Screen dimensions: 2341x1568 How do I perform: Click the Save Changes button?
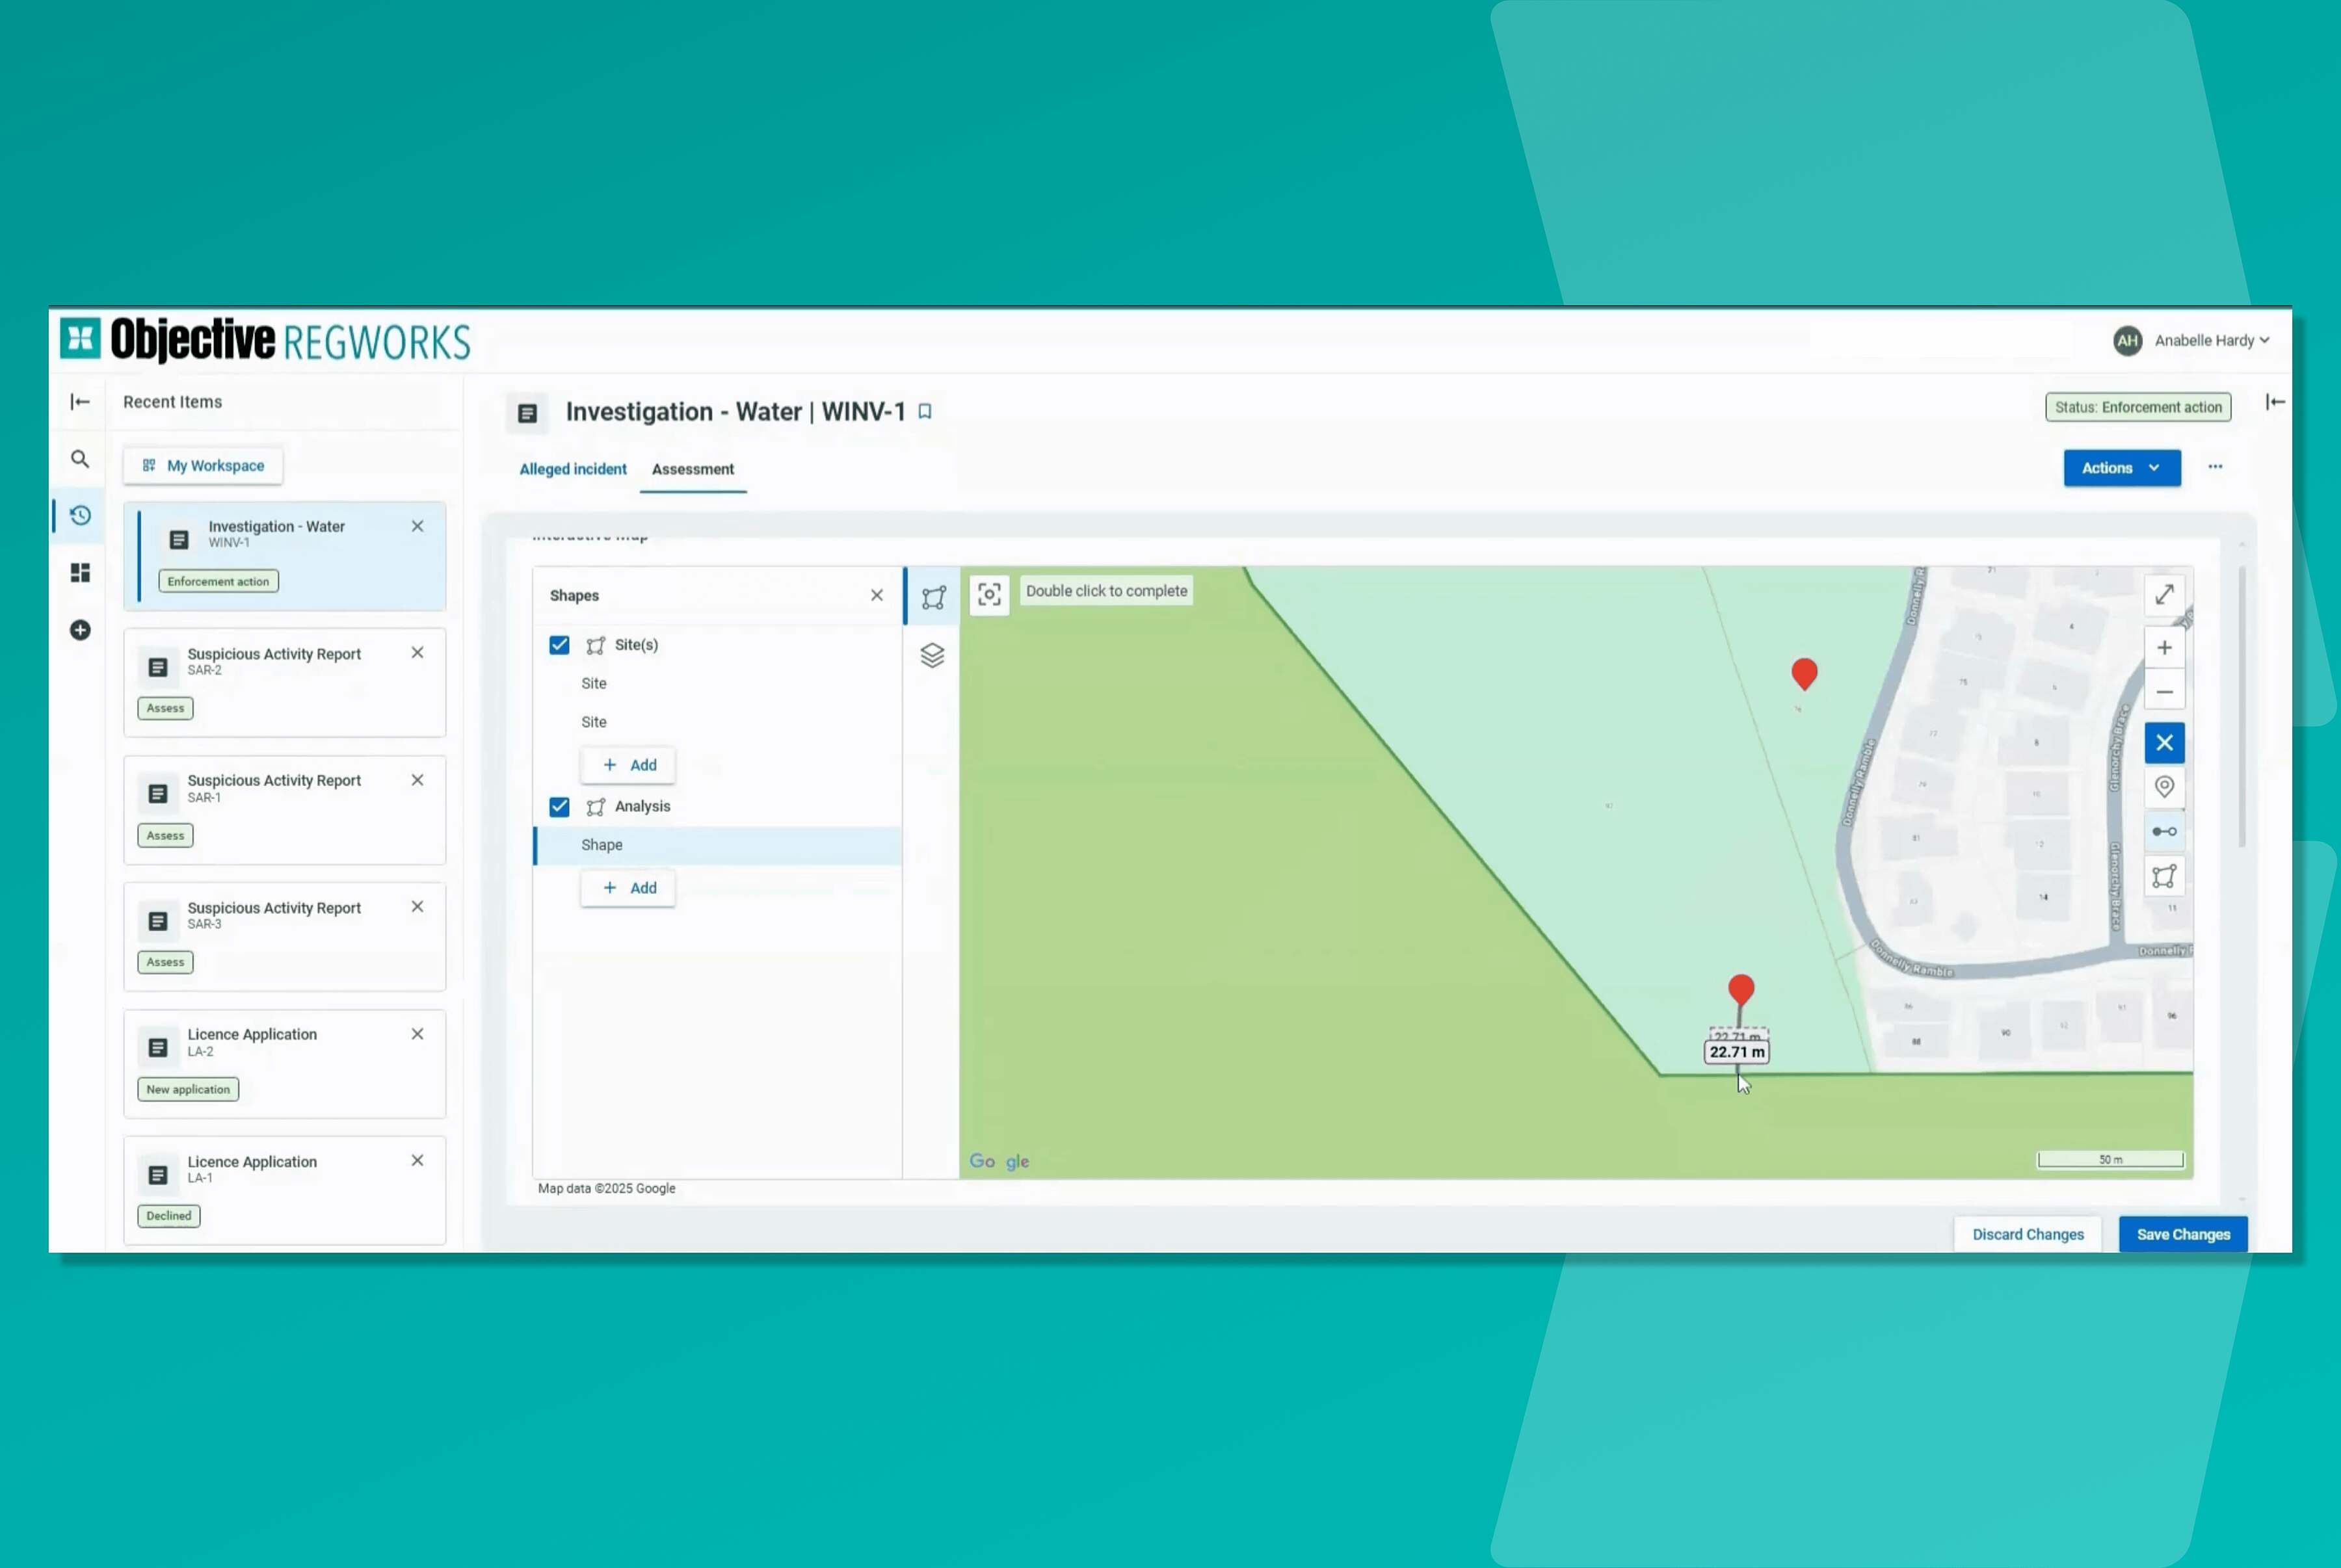point(2182,1234)
